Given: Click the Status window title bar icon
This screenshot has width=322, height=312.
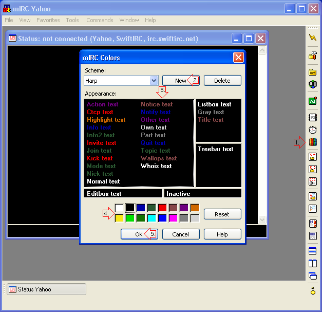Looking at the screenshot, I should pyautogui.click(x=12, y=38).
